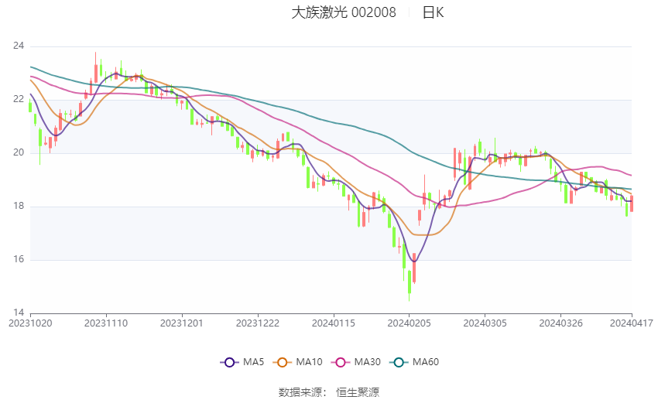
Task: Click the 恒生聚源 data source text
Action: tap(358, 392)
